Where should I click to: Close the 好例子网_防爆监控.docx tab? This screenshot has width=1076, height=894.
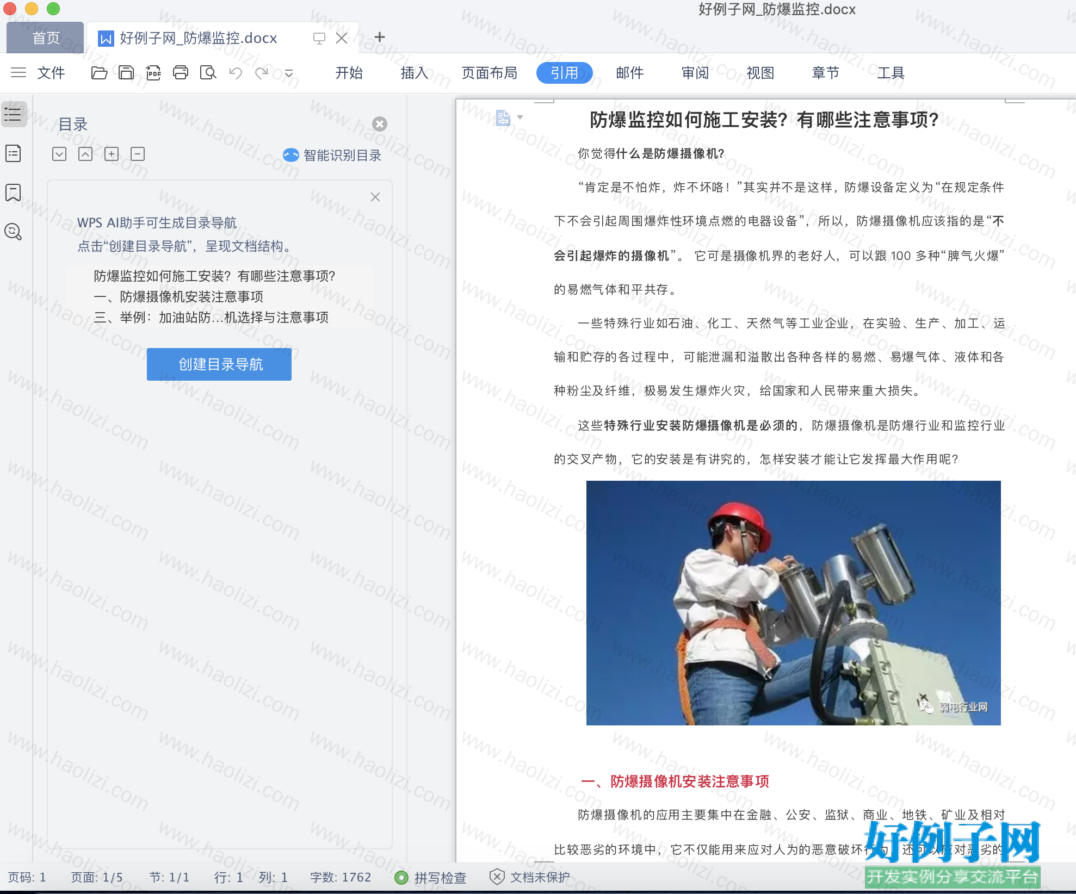click(342, 38)
